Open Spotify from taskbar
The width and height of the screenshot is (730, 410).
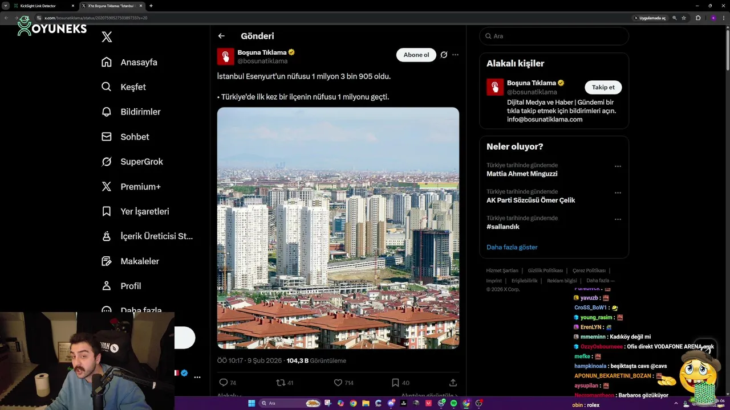453,403
